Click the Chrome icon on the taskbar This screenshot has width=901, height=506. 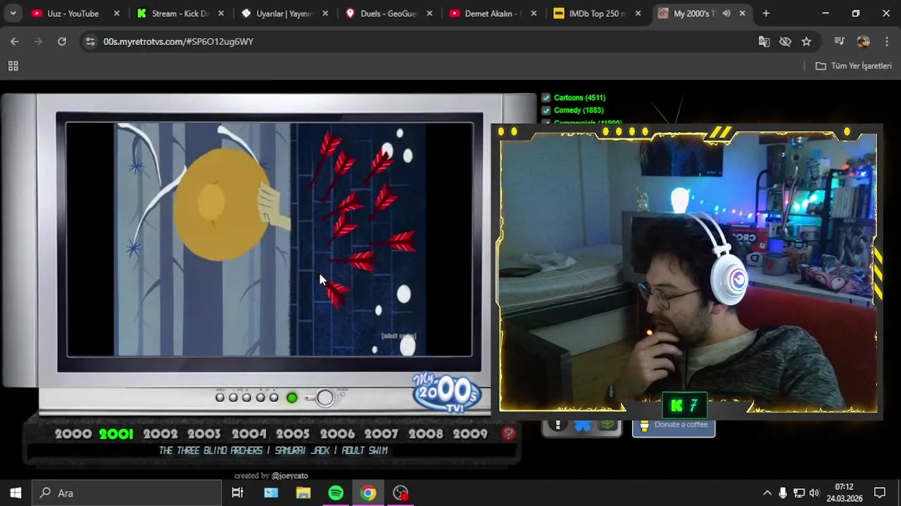[368, 493]
